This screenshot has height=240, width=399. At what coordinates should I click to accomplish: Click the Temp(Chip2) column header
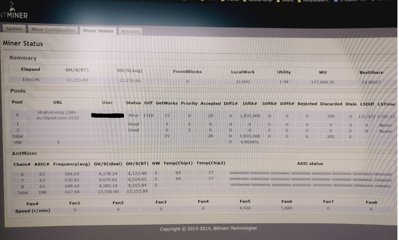click(211, 163)
